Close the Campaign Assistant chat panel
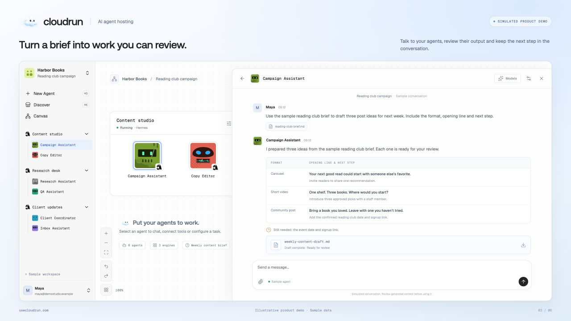Screen dimensions: 571x321 542,78
